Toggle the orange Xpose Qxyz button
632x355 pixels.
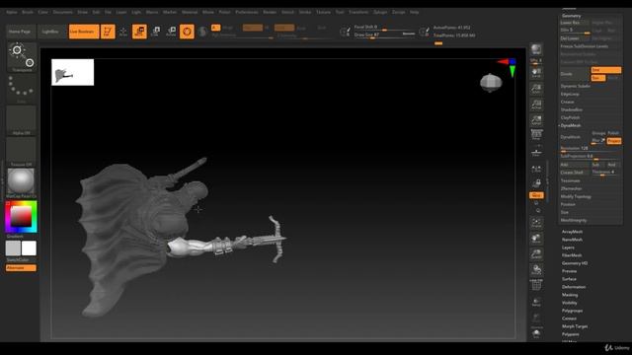(x=536, y=195)
